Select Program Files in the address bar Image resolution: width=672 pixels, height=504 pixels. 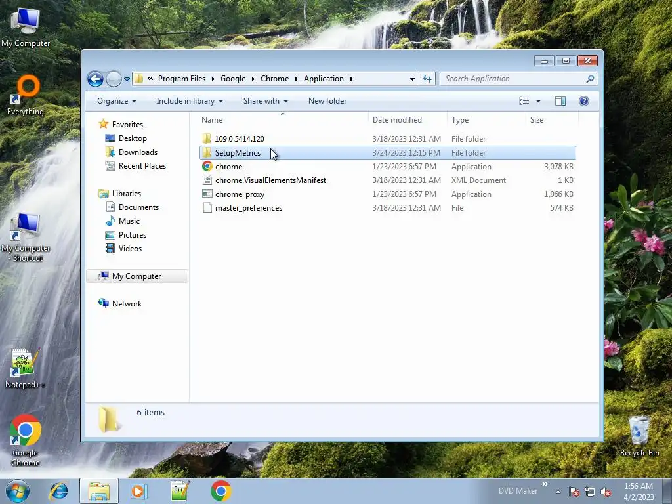point(182,79)
